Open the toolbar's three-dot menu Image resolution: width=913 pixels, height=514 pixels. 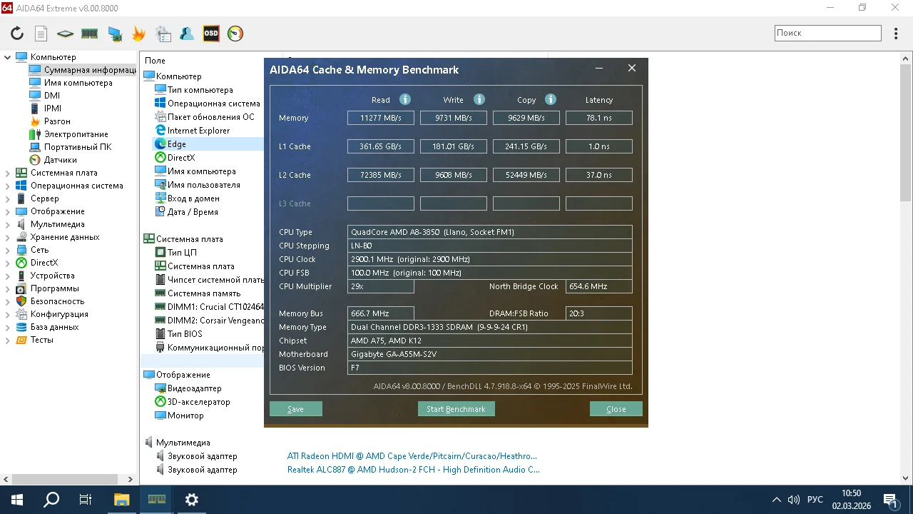(x=897, y=34)
